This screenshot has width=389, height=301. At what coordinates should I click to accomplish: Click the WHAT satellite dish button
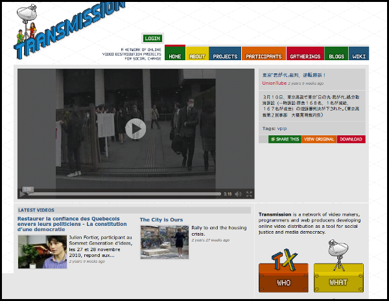tap(338, 272)
